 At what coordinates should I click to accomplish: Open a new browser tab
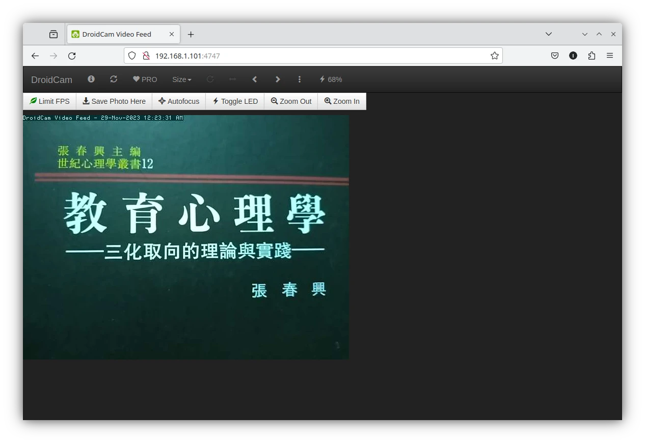point(191,34)
